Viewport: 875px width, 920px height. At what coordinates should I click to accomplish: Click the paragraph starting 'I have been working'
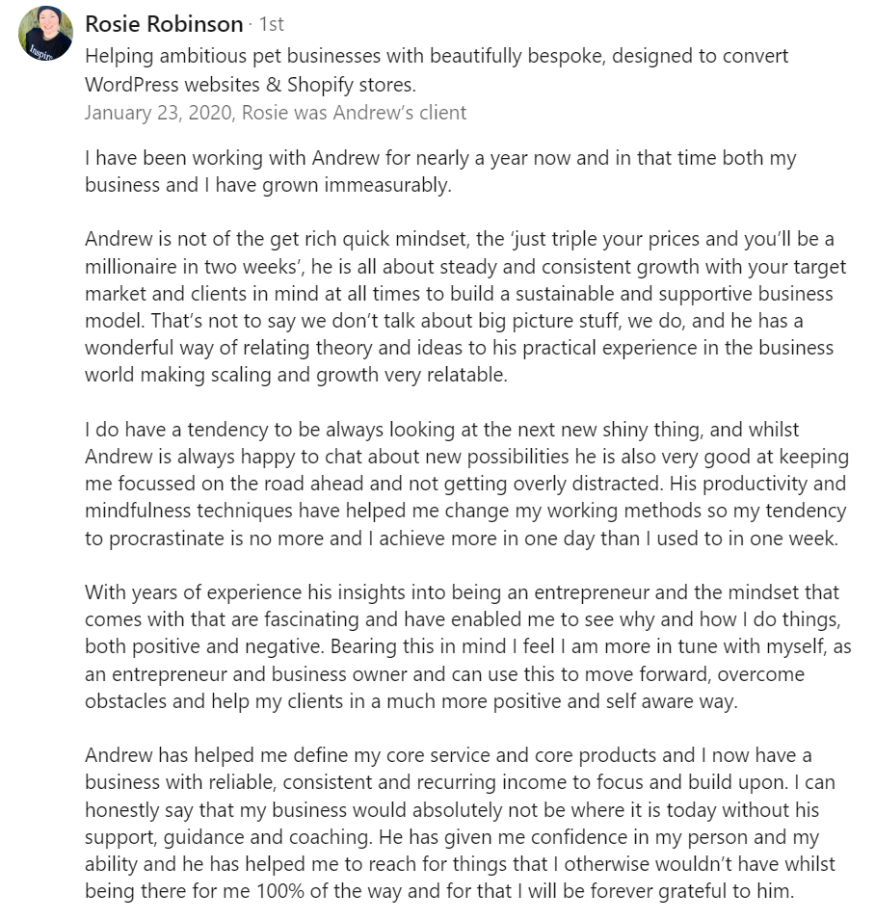[x=440, y=171]
